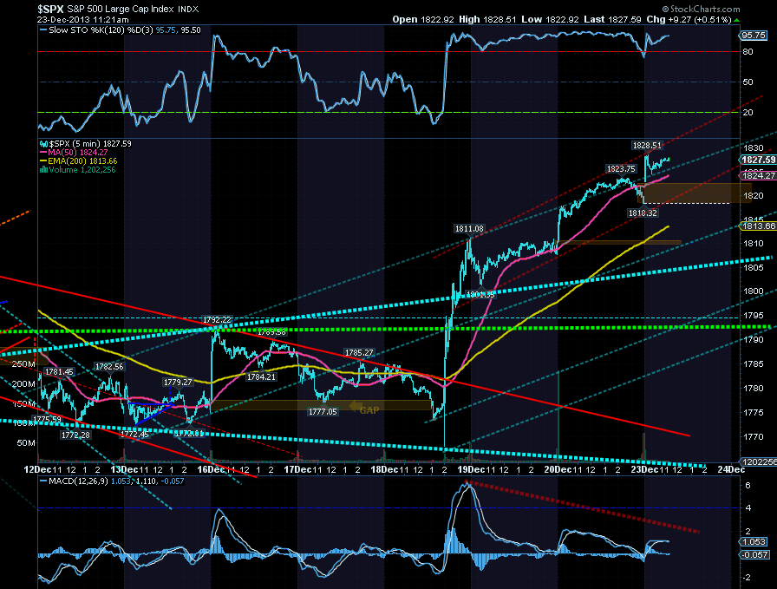Click the 'MA(50) 1824.27' legend text
The image size is (777, 589).
(78, 153)
